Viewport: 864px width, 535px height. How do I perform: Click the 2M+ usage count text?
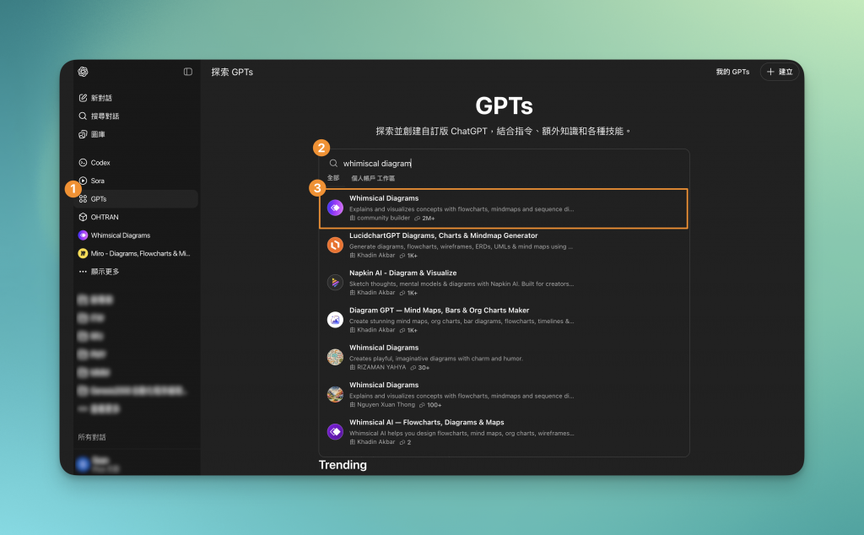(428, 219)
